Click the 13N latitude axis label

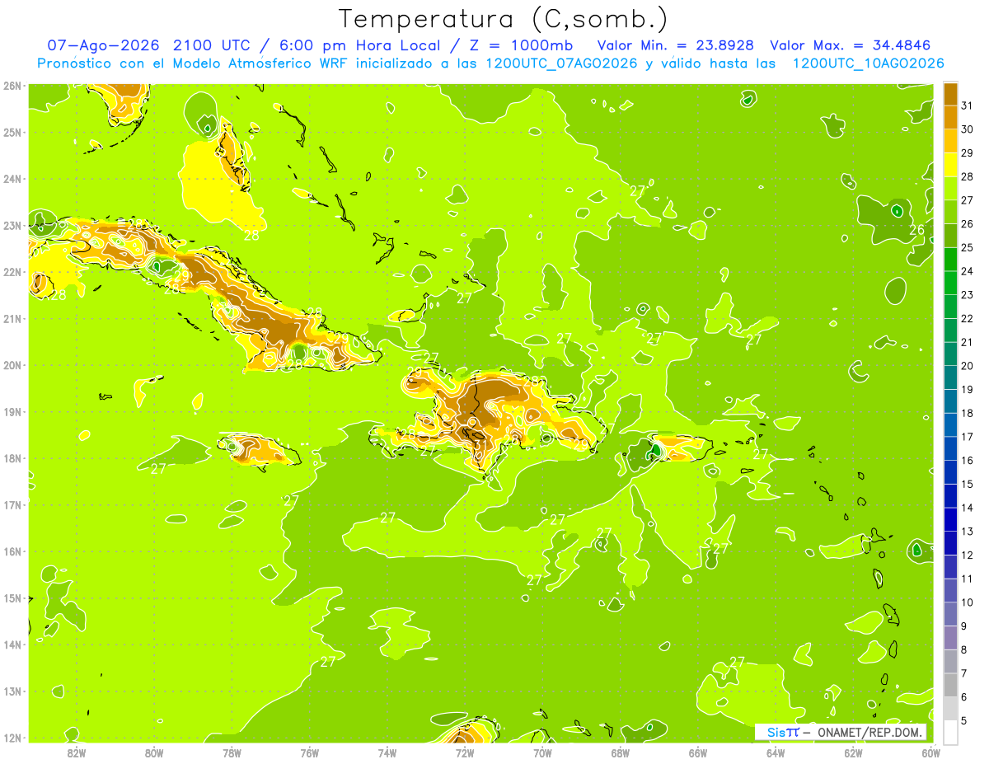[x=12, y=691]
